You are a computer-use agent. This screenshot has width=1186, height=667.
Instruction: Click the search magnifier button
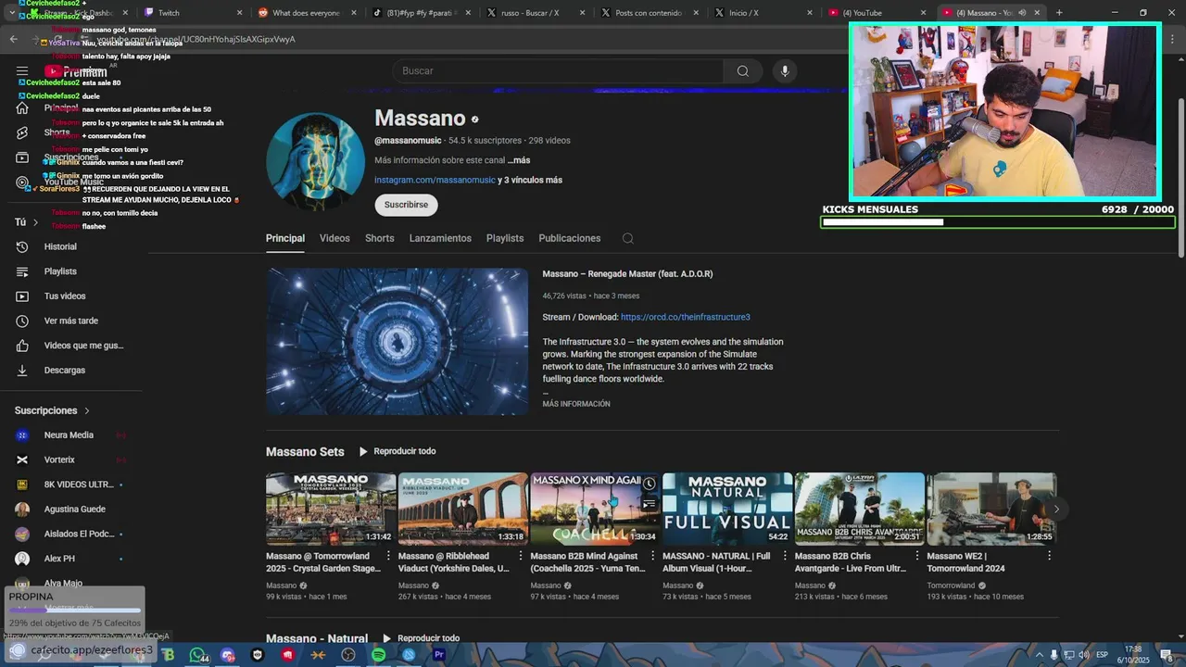(x=742, y=71)
